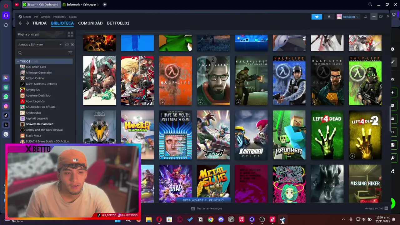Switch to the COMUNIDAD tab
This screenshot has height=225, width=400.
(90, 23)
